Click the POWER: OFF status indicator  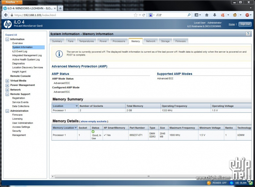pyautogui.click(x=217, y=183)
